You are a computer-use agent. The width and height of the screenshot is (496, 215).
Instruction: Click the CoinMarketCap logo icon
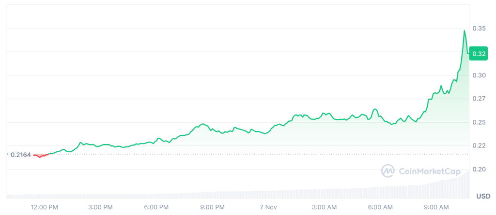point(388,171)
